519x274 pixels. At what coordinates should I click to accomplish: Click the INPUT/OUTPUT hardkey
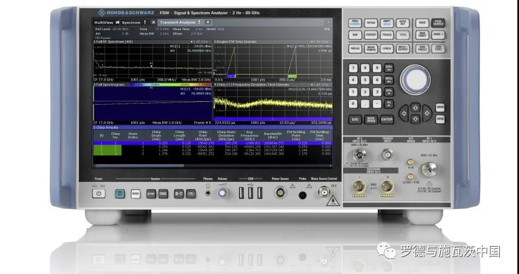coord(402,49)
